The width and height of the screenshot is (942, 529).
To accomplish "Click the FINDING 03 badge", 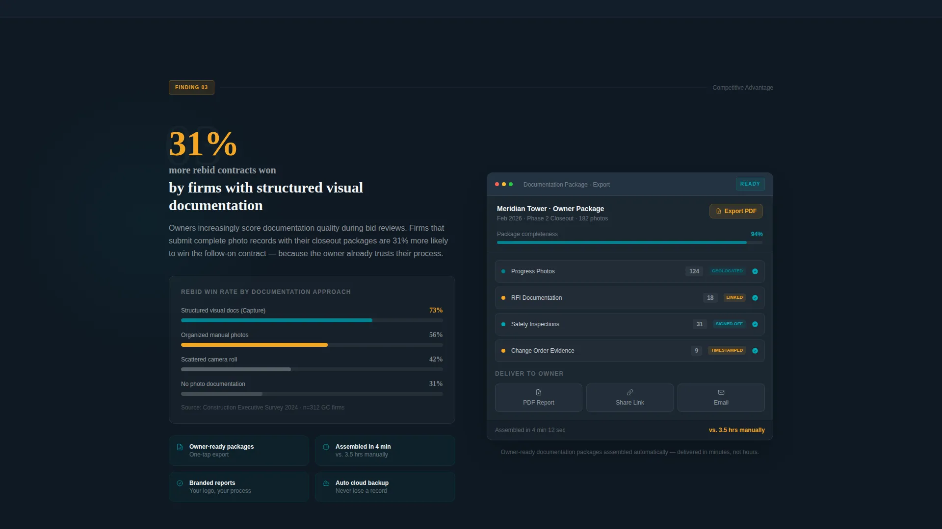I will [x=191, y=87].
